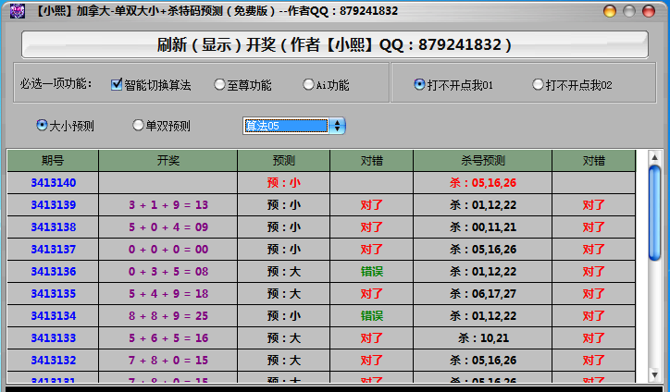Select issue number 3413132

tap(54, 361)
